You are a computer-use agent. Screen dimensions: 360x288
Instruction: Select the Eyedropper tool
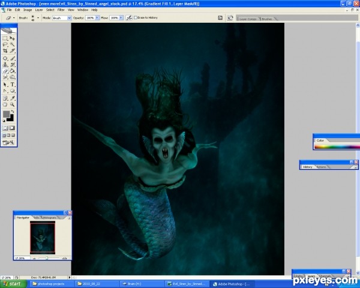point(12,98)
